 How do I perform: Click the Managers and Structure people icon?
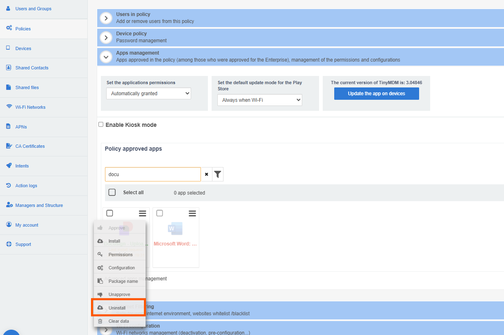(x=9, y=205)
